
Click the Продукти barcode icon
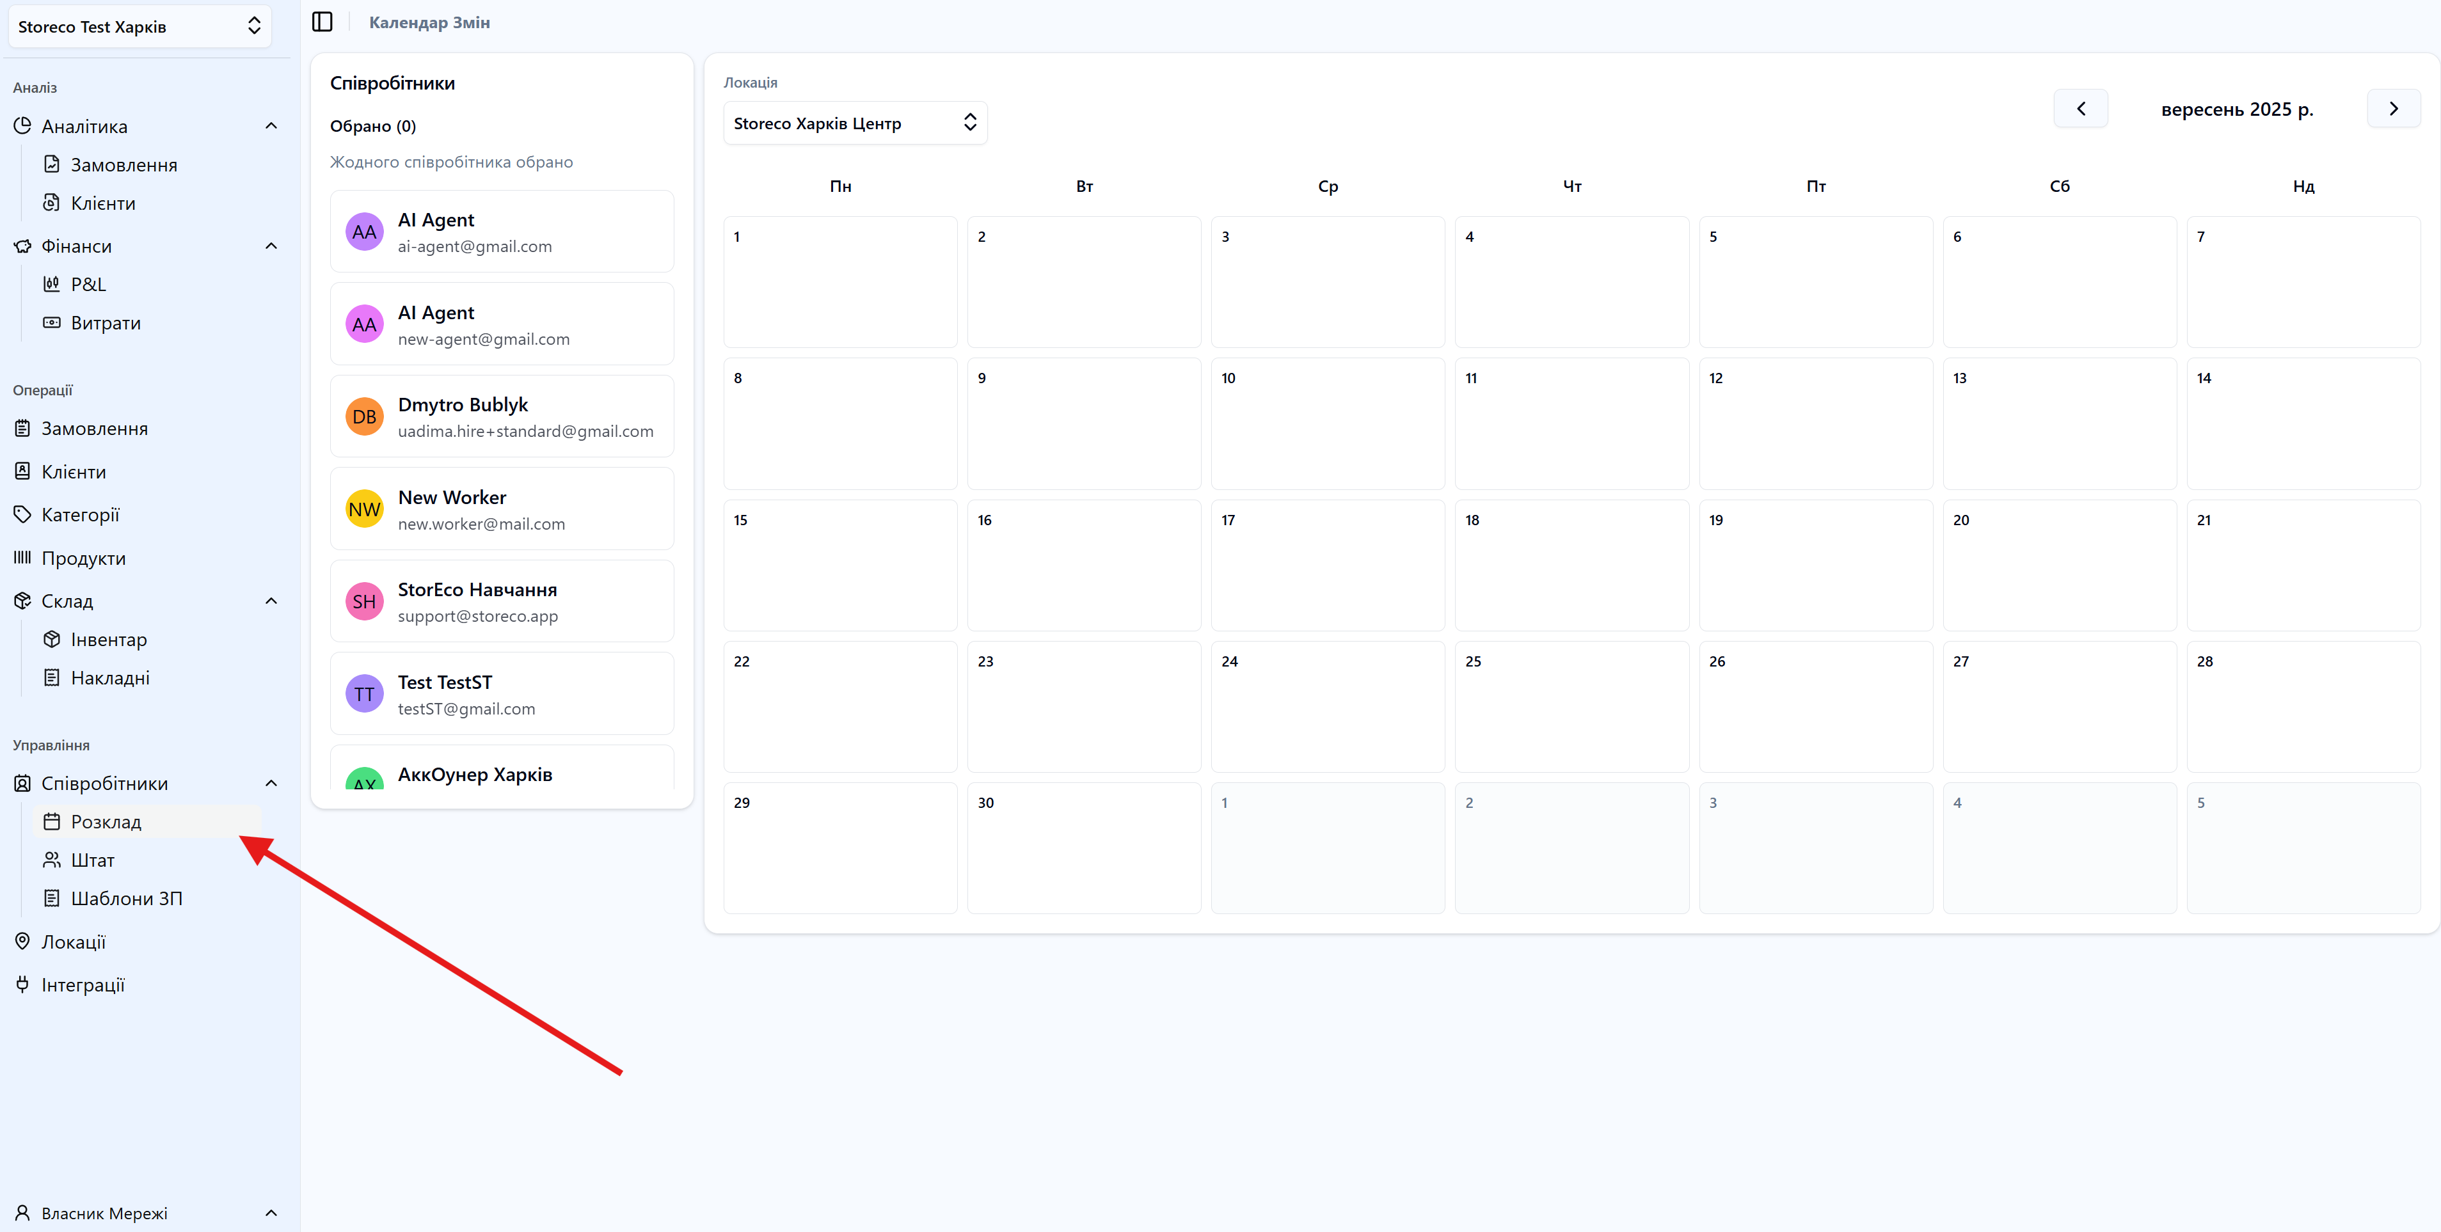coord(22,558)
